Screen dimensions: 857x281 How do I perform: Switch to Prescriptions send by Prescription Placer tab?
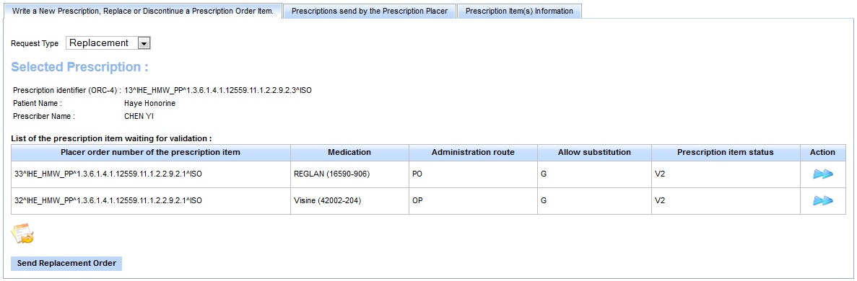pos(370,11)
